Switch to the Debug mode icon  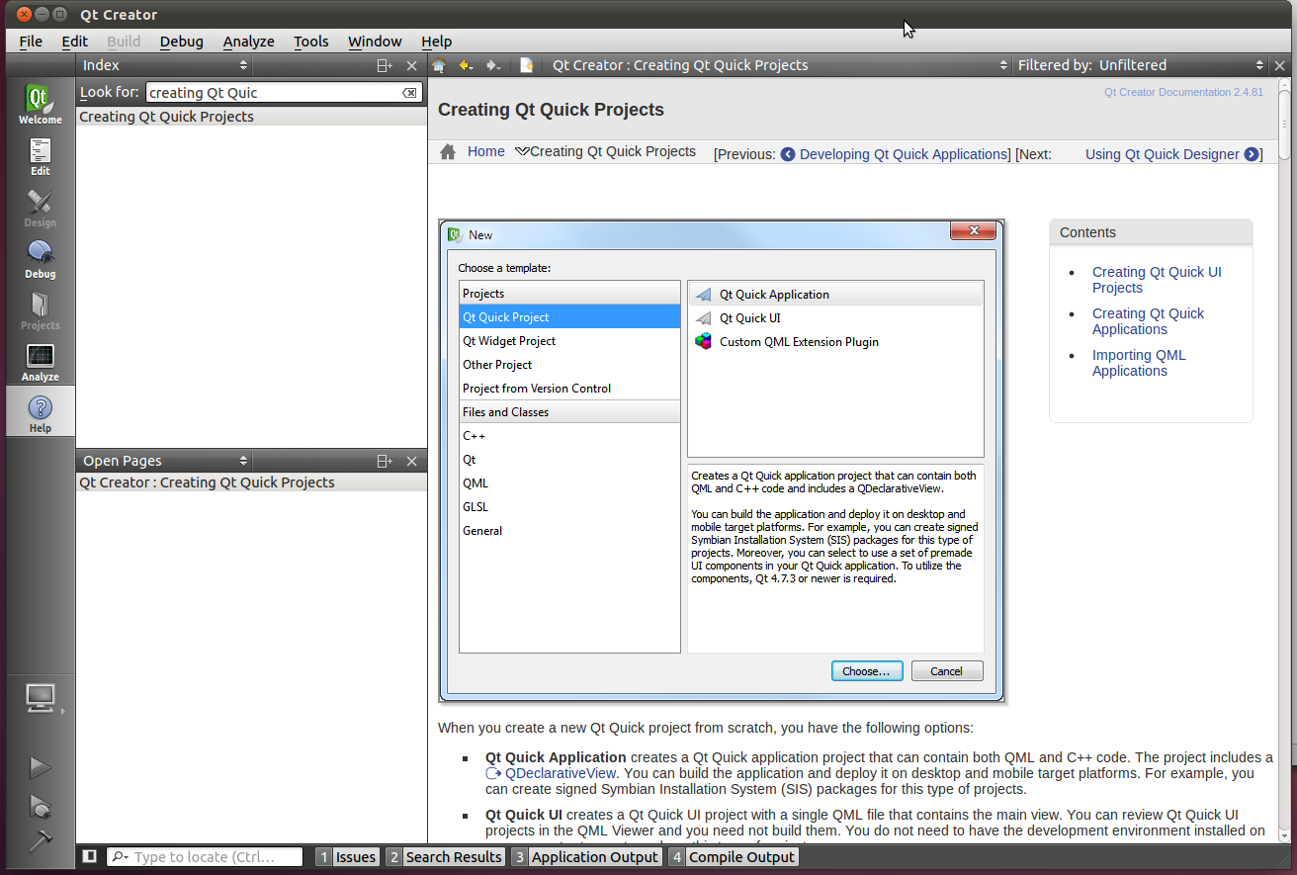40,259
